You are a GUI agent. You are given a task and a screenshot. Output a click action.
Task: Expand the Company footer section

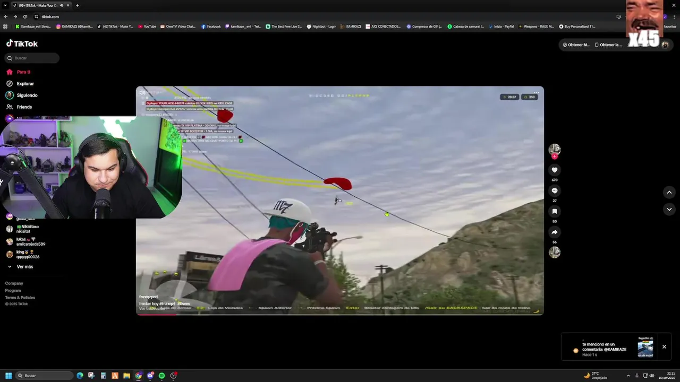(14, 283)
